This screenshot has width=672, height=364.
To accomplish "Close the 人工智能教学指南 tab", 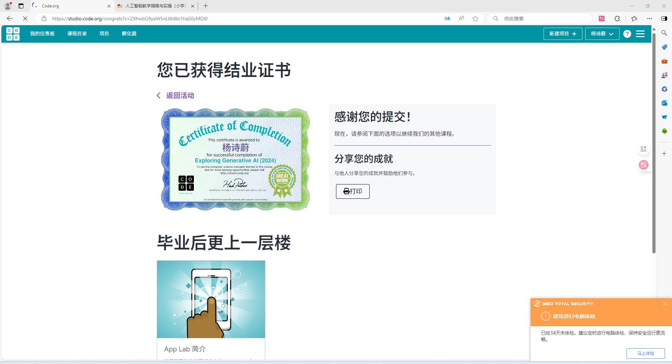I will 192,6.
